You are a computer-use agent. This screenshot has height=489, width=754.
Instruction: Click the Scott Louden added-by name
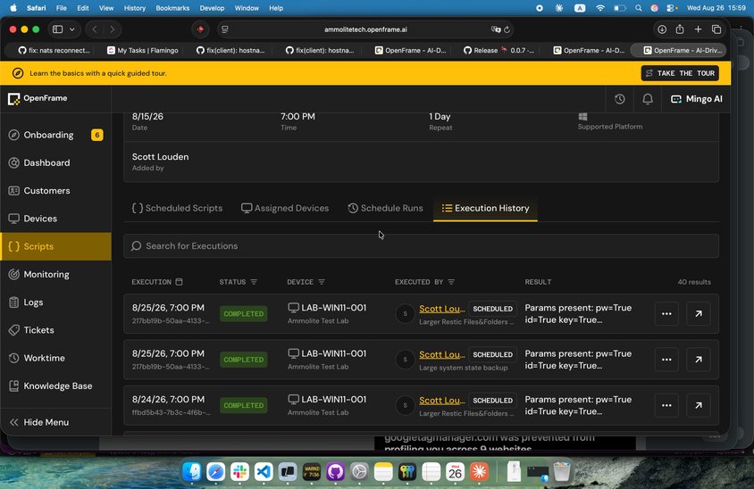pyautogui.click(x=160, y=156)
